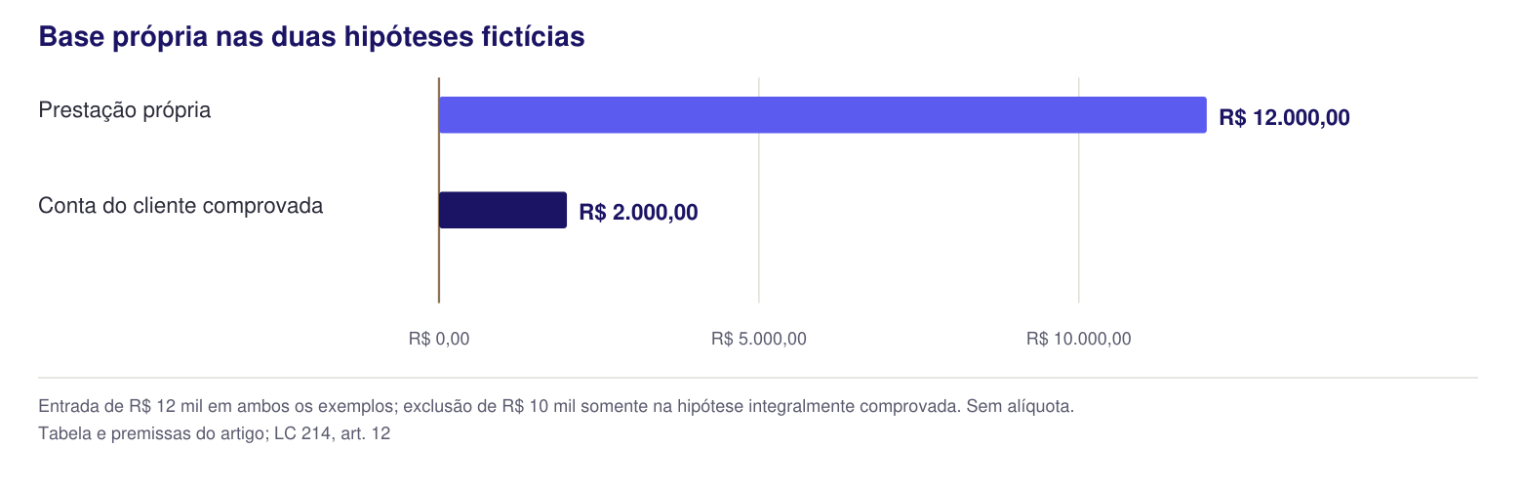This screenshot has height=489, width=1522.
Task: Select the 'Conta do cliente comprovada' category label
Action: 180,206
